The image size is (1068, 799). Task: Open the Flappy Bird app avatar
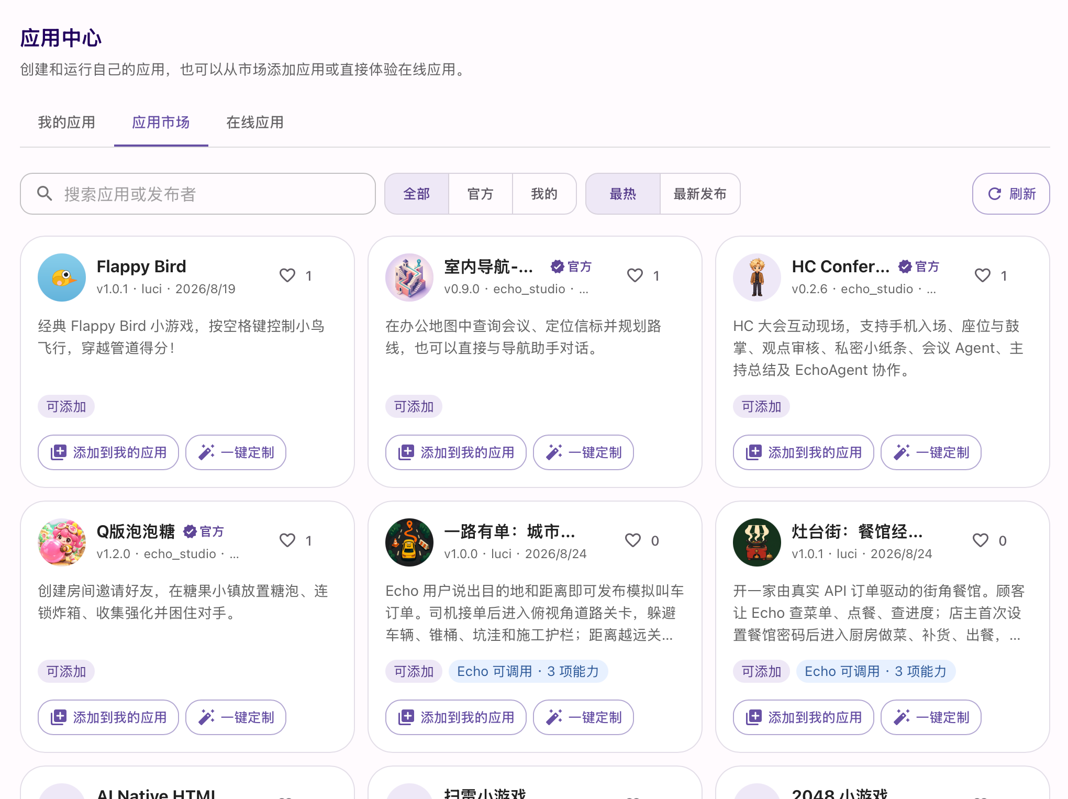[62, 278]
